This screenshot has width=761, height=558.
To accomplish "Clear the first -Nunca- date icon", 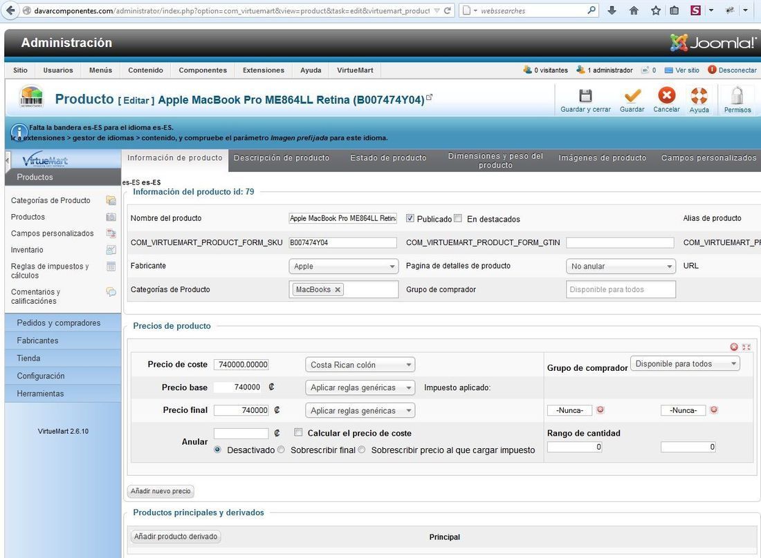I will point(600,410).
